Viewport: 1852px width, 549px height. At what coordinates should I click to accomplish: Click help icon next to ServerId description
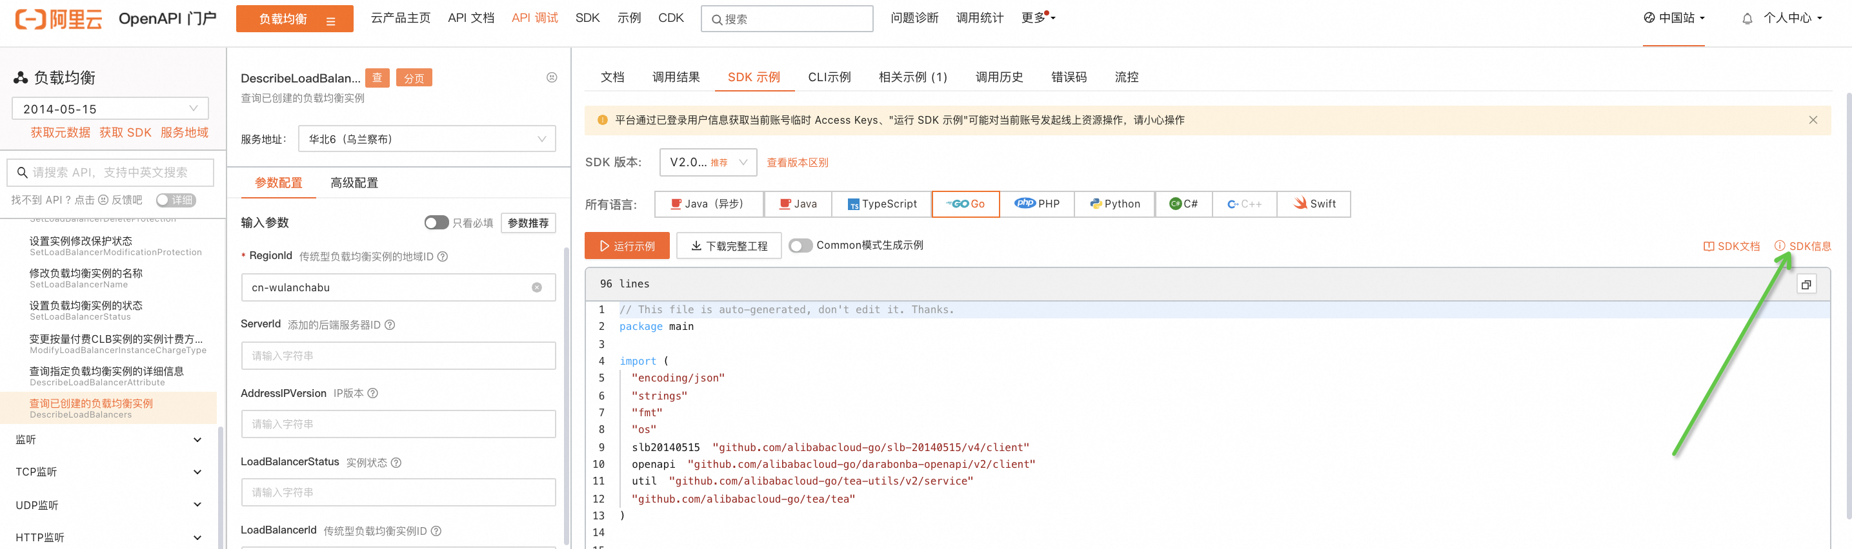point(390,324)
